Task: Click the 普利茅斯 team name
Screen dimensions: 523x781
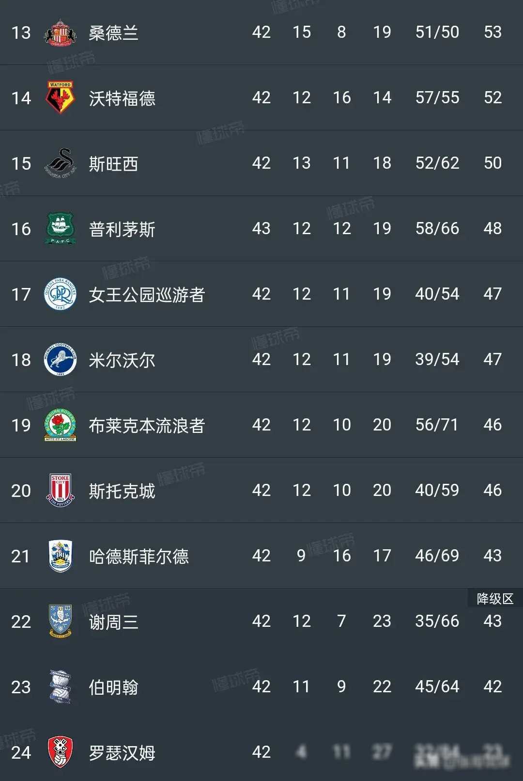Action: coord(122,228)
